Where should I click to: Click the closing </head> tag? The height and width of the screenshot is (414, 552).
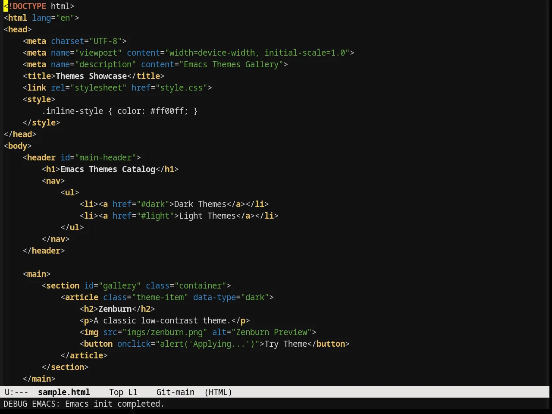pos(20,134)
